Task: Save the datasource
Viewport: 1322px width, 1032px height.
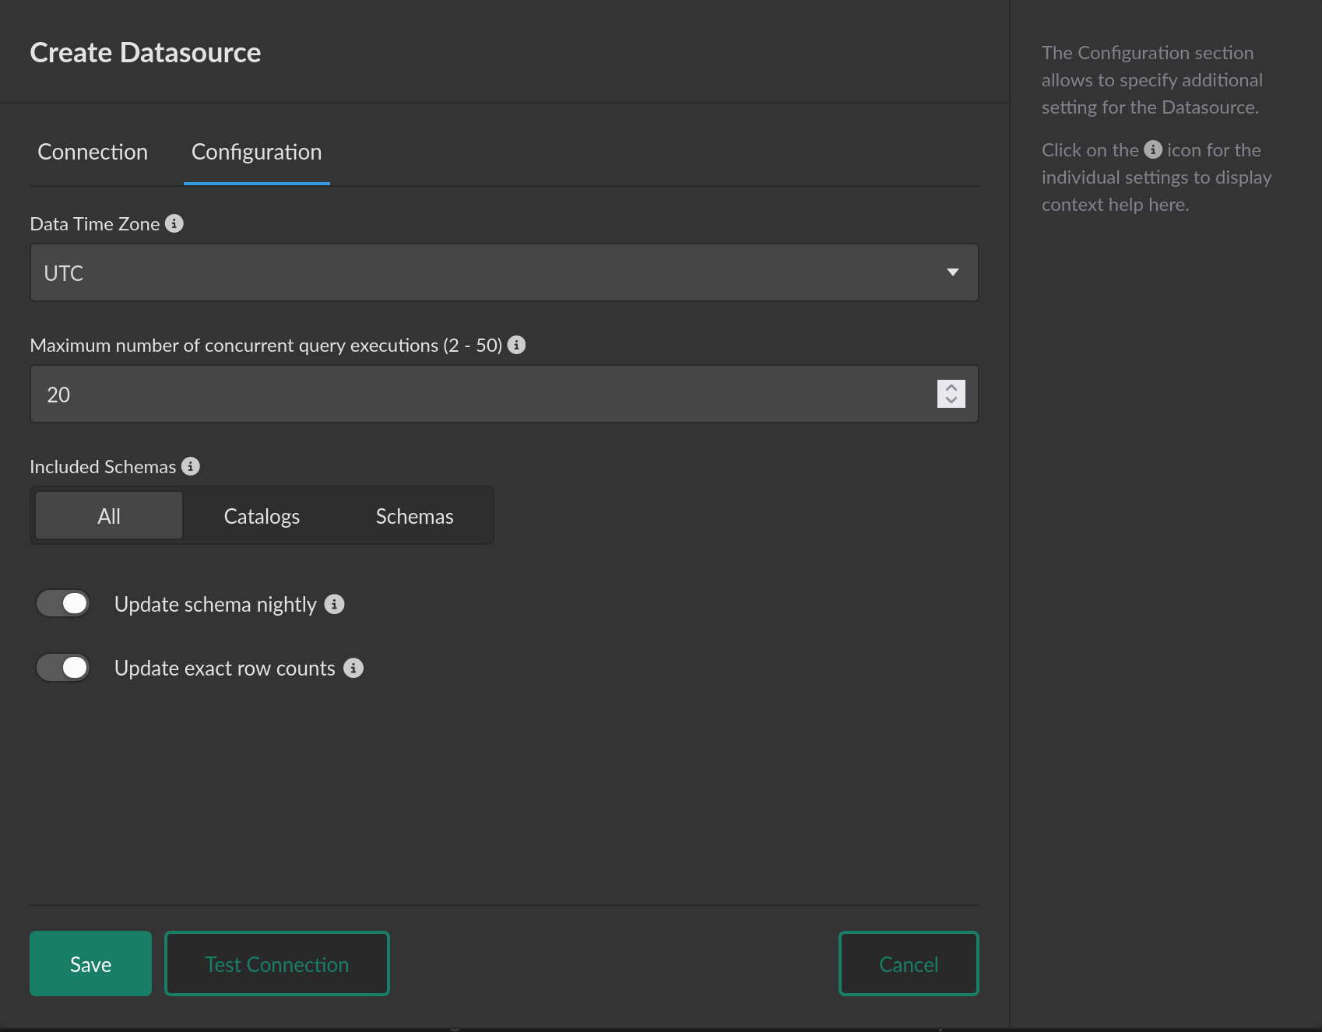Action: 90,964
